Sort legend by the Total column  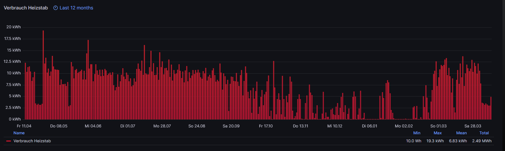click(x=484, y=133)
